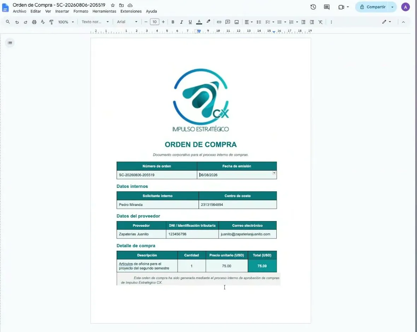Insert an image

[236, 22]
